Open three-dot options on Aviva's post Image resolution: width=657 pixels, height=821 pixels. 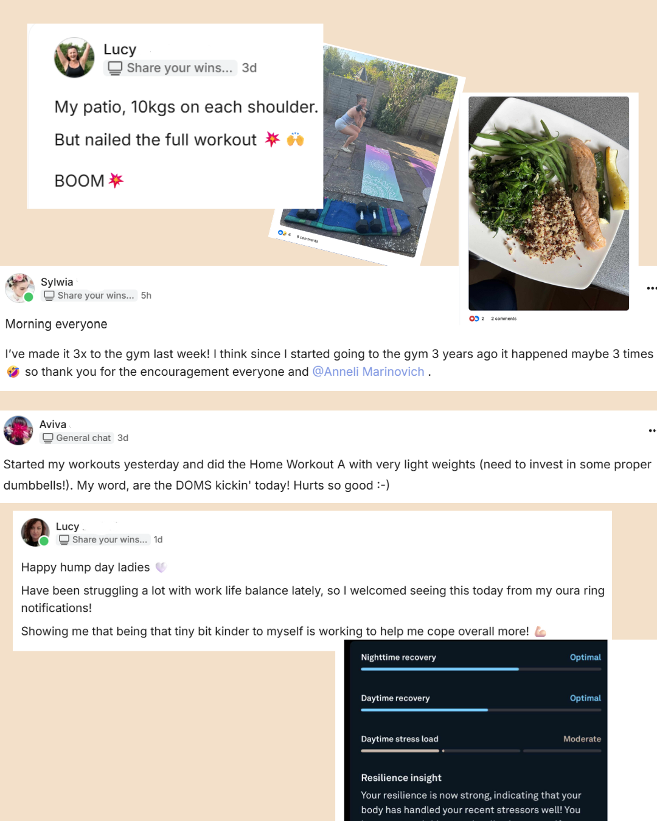click(652, 431)
